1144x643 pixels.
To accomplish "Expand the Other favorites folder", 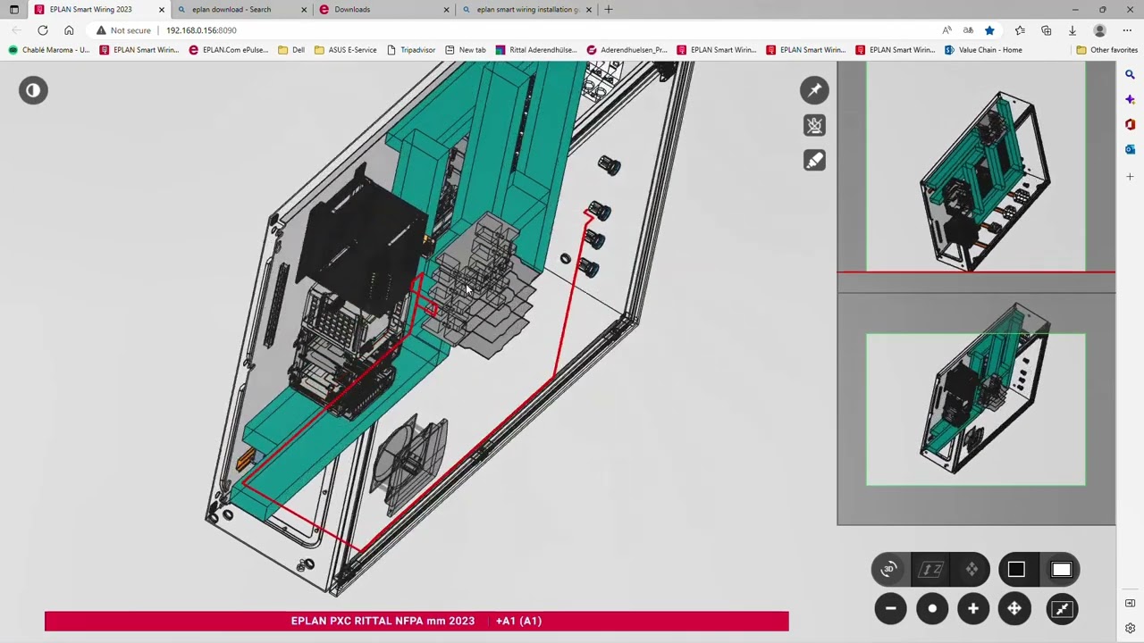I will 1106,50.
